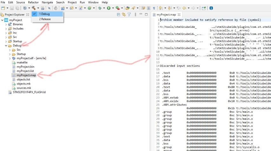Toggle show whitespace characters pilcrow icon

154,8
